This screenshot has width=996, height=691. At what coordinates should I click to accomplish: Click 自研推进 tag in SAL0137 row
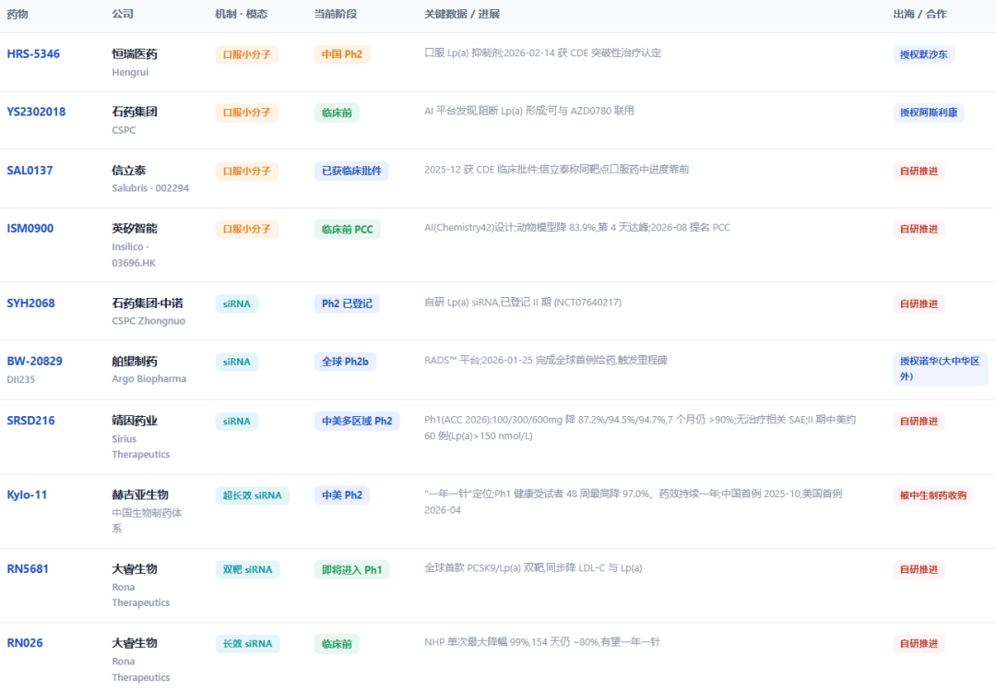[x=919, y=171]
